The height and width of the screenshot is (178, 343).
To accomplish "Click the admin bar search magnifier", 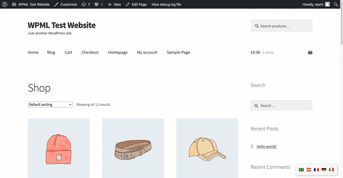I will (x=336, y=4).
